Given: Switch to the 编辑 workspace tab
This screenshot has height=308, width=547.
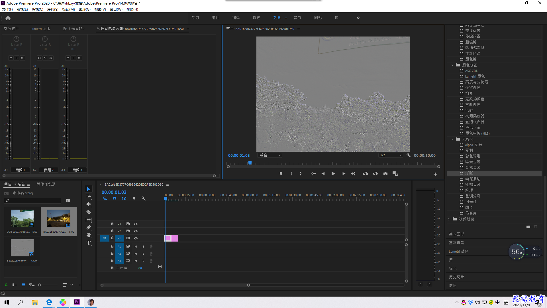Looking at the screenshot, I should point(236,18).
